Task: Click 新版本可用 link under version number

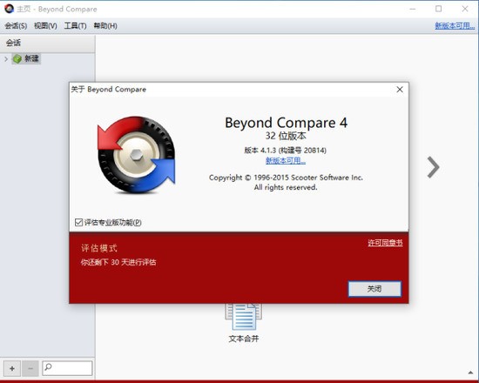Action: 286,160
